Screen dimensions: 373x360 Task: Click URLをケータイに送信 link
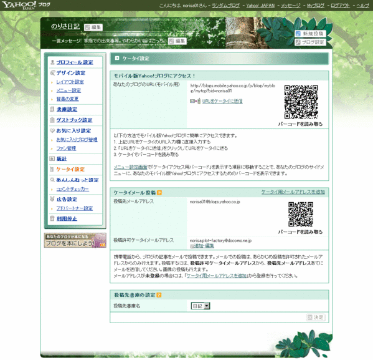(x=222, y=101)
